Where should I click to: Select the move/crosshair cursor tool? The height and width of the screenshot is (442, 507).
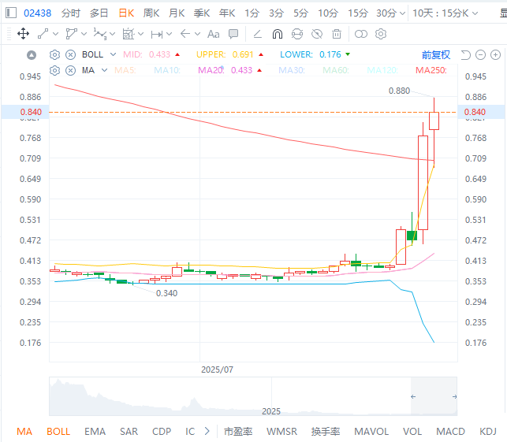pos(24,34)
